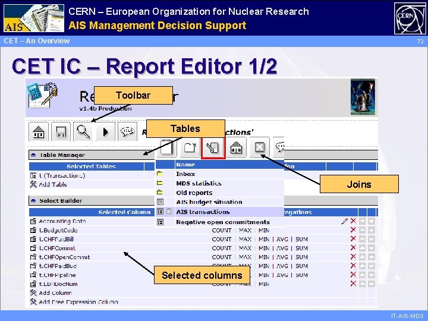Click the t (Transactions) selected table
The width and height of the screenshot is (428, 321).
[62, 175]
